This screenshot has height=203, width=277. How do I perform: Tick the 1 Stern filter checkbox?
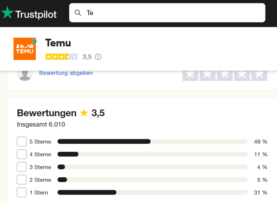(22, 192)
